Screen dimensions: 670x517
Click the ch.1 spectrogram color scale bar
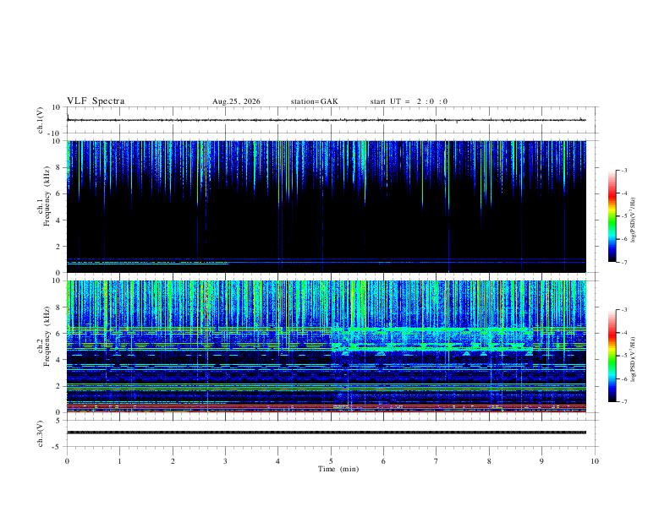click(612, 216)
